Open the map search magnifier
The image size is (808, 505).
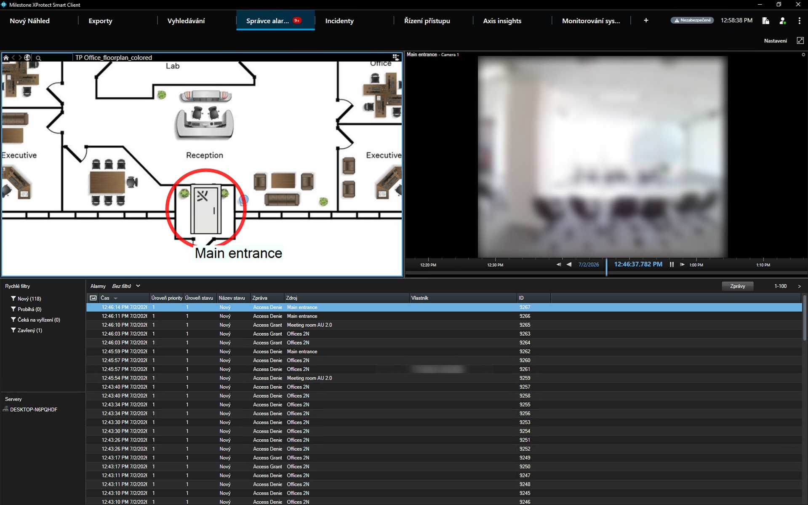tap(38, 58)
